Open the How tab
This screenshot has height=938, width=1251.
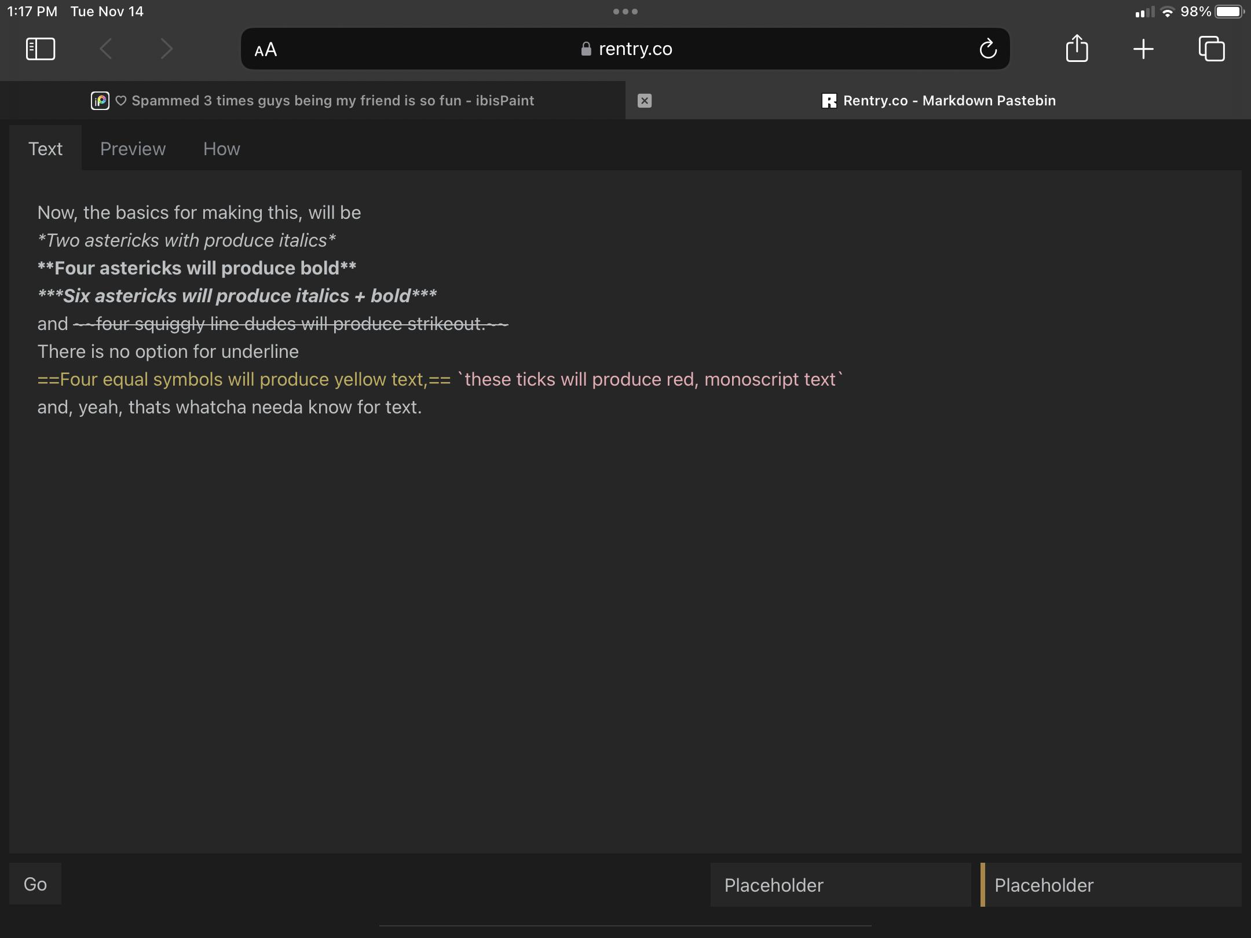click(221, 149)
